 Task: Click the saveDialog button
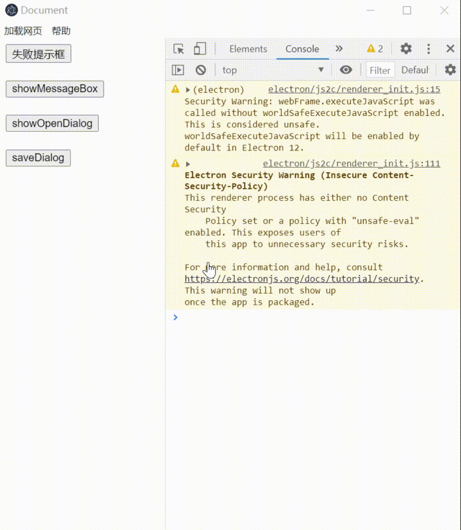pyautogui.click(x=38, y=158)
